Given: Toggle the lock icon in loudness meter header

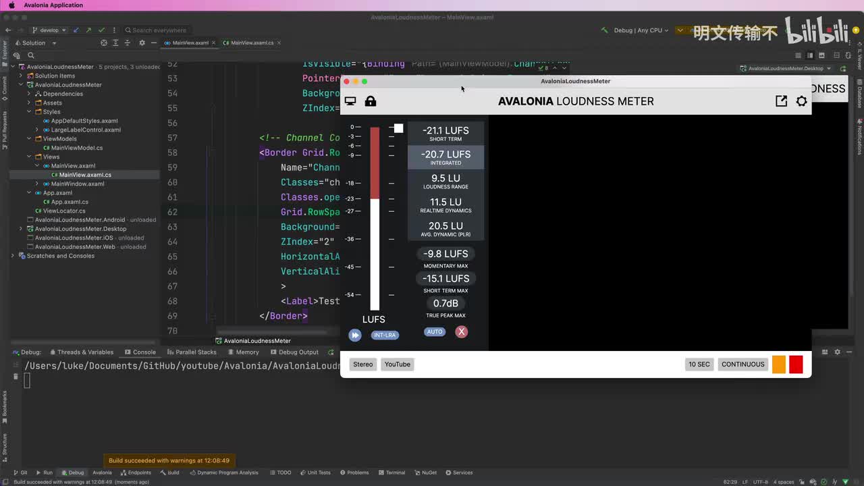Looking at the screenshot, I should tap(371, 101).
